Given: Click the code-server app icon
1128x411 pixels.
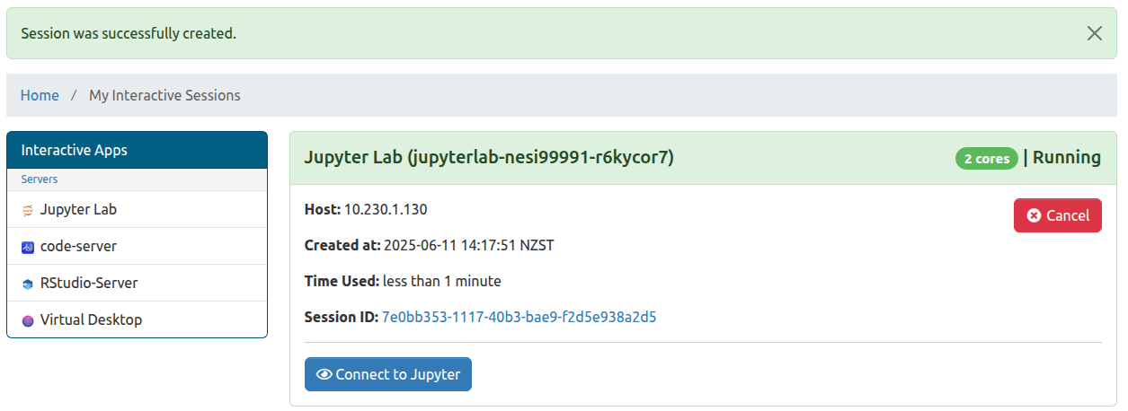Looking at the screenshot, I should 28,247.
